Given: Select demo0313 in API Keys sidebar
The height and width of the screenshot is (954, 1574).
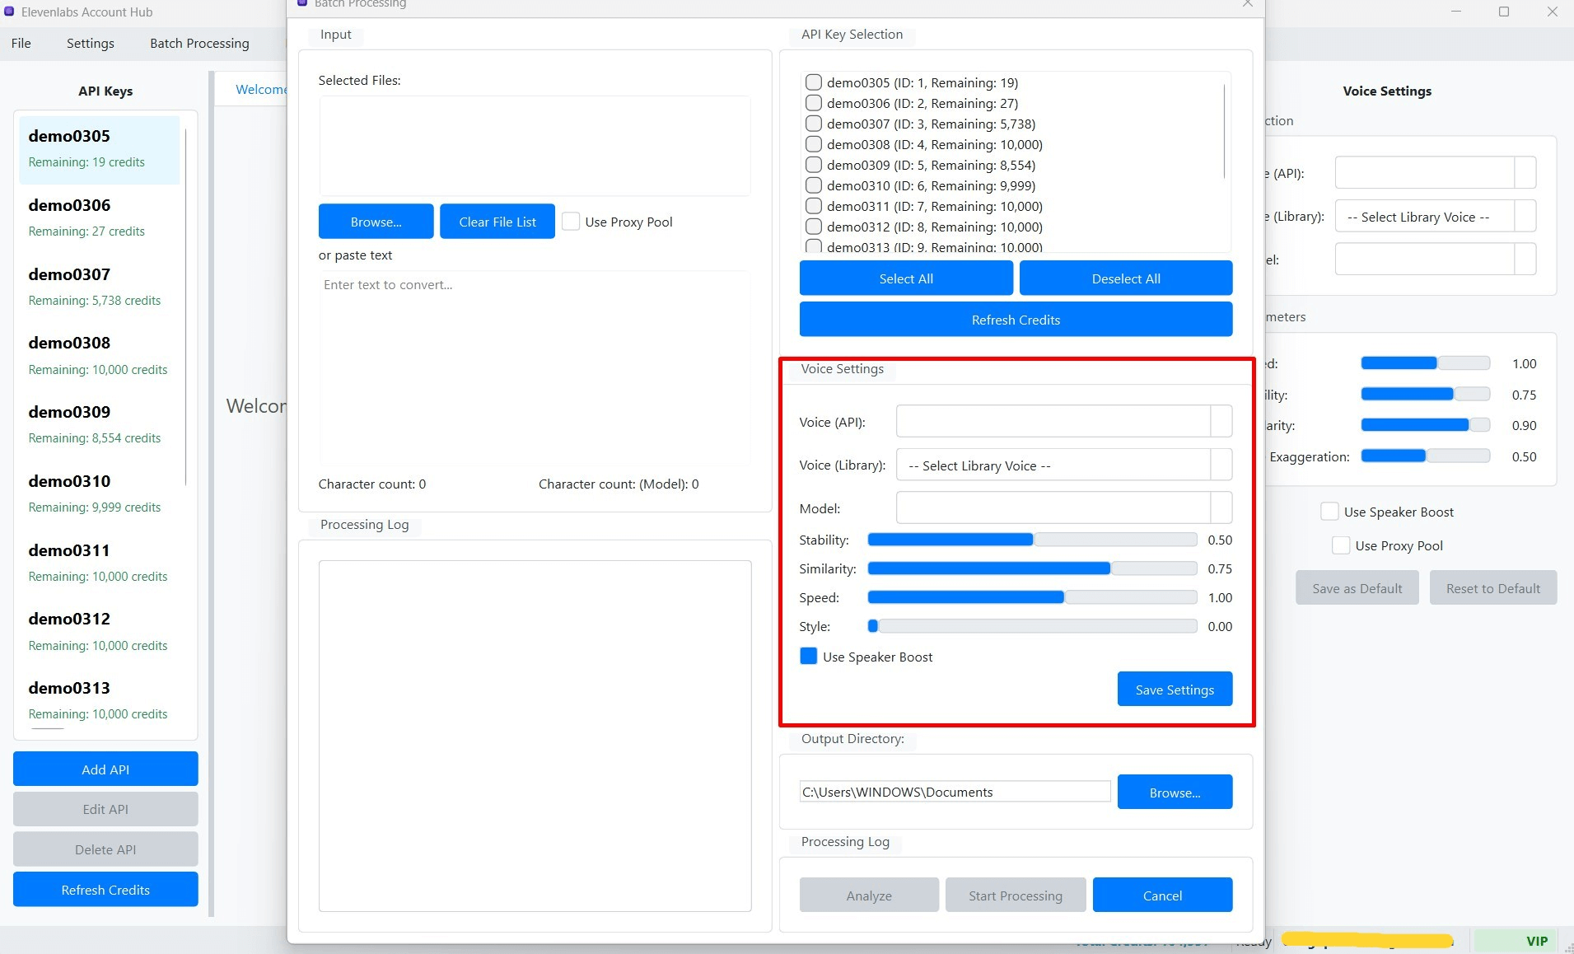Looking at the screenshot, I should (98, 700).
